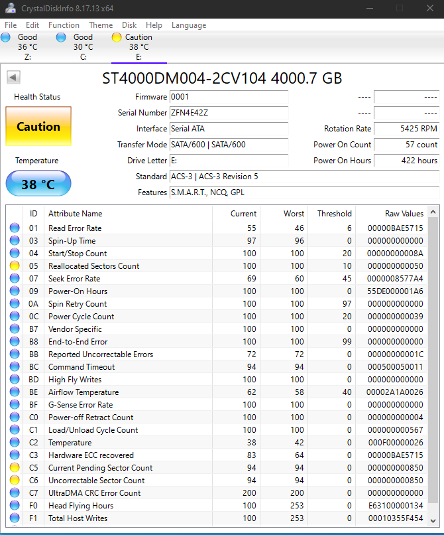Viewport: 444px width, 535px height.
Task: Click the status orb for Power Cycle Count
Action: (15, 317)
